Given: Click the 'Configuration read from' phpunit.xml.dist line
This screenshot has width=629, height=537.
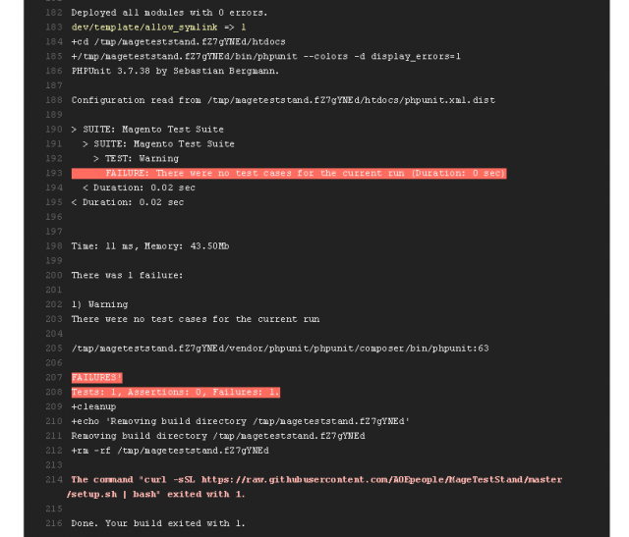Looking at the screenshot, I should point(283,100).
